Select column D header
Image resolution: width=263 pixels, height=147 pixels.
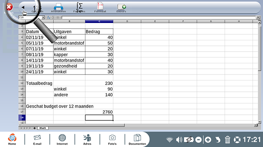click(127, 21)
